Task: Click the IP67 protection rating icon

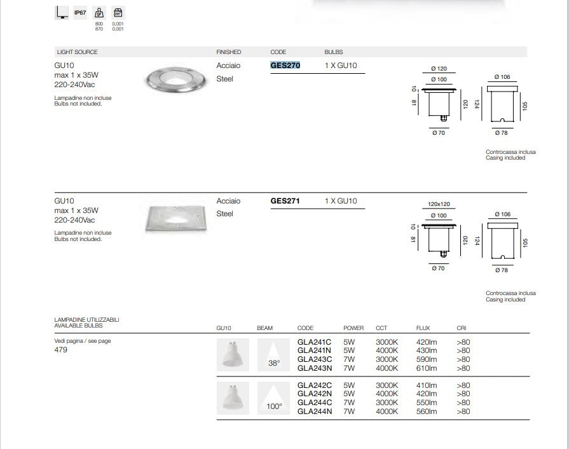Action: 80,12
